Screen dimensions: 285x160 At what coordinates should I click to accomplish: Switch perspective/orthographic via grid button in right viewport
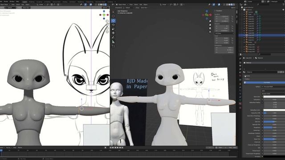[210, 32]
